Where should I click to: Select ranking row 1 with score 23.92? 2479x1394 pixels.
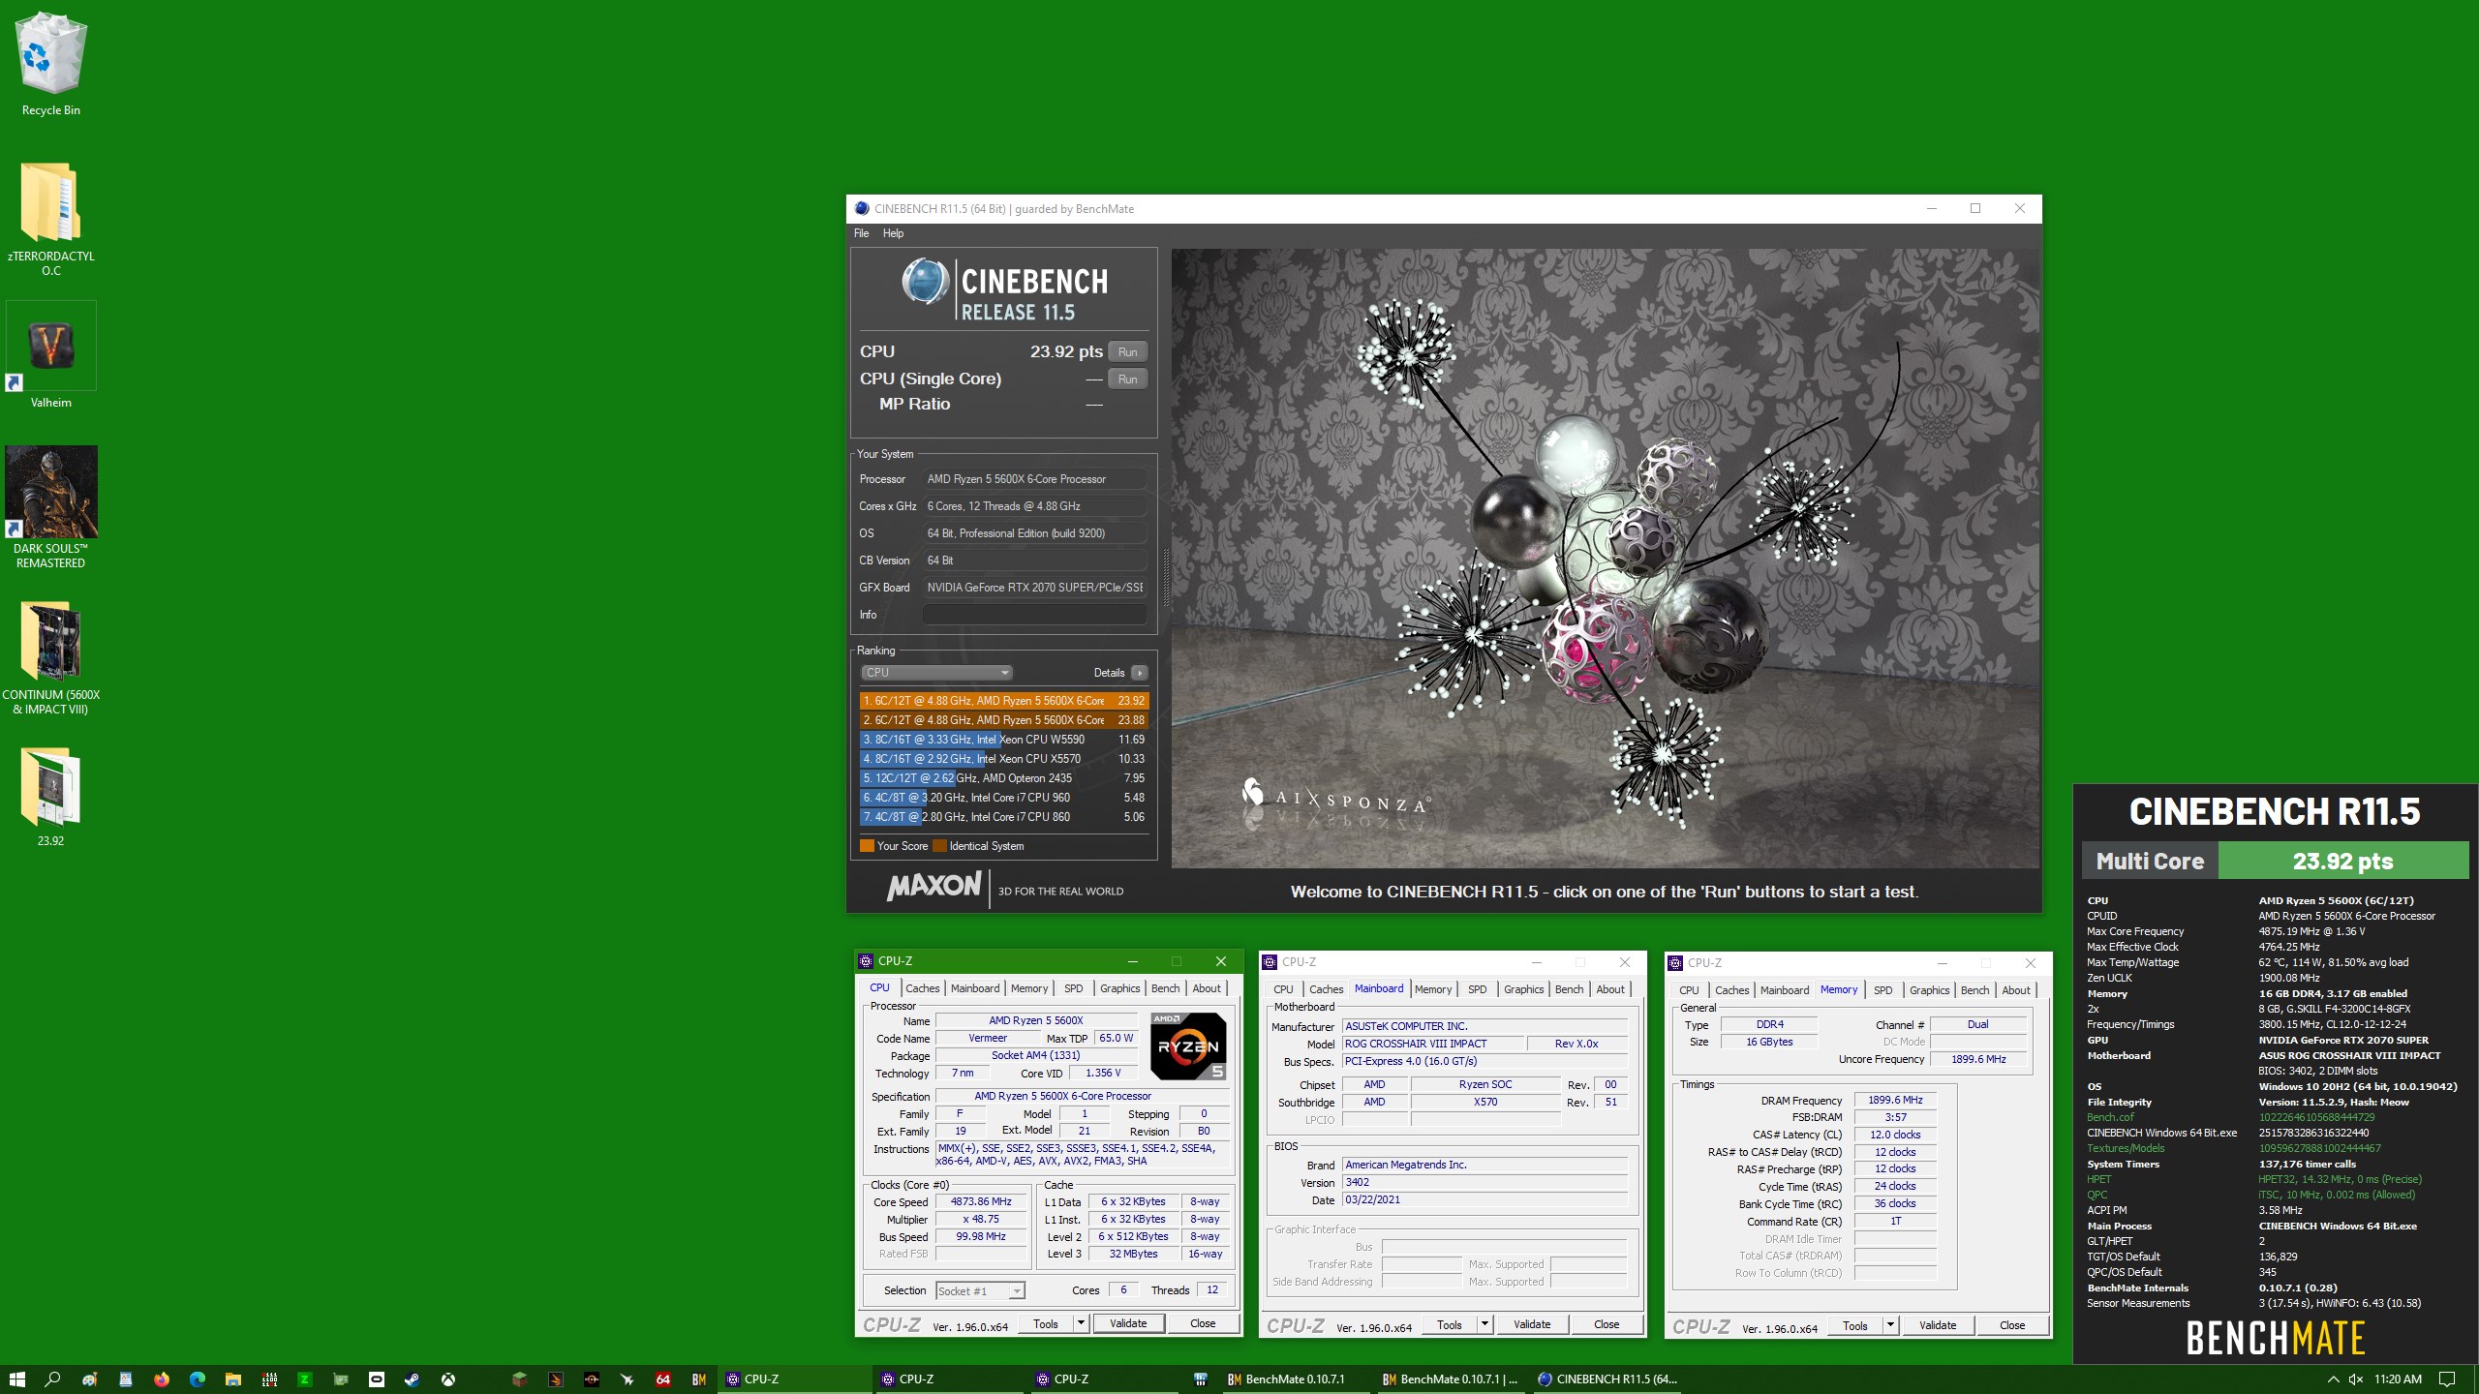tap(1003, 701)
